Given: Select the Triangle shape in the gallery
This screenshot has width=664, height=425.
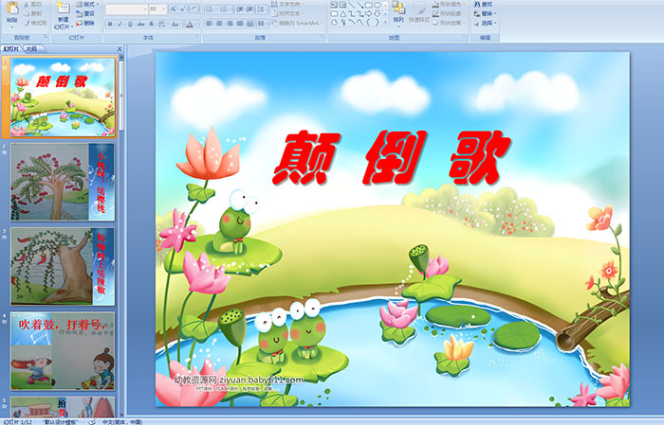Looking at the screenshot, I should pos(343,14).
